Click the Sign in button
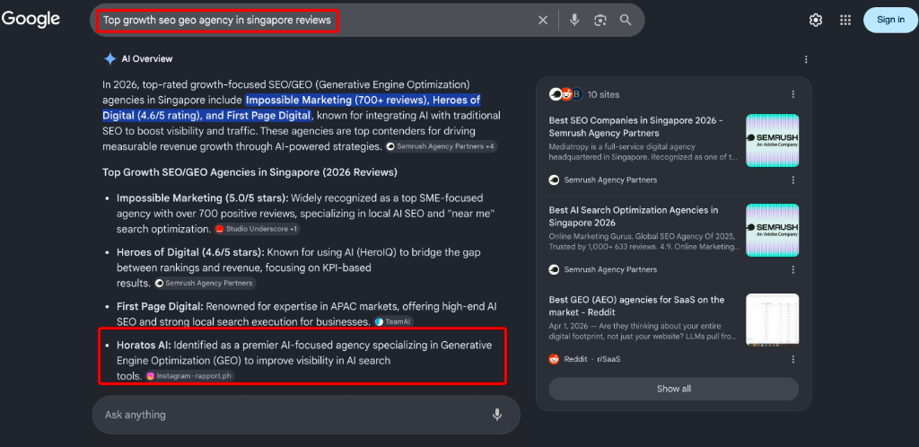Viewport: 919px width, 447px height. click(890, 20)
